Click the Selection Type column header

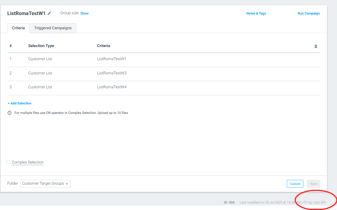click(41, 46)
